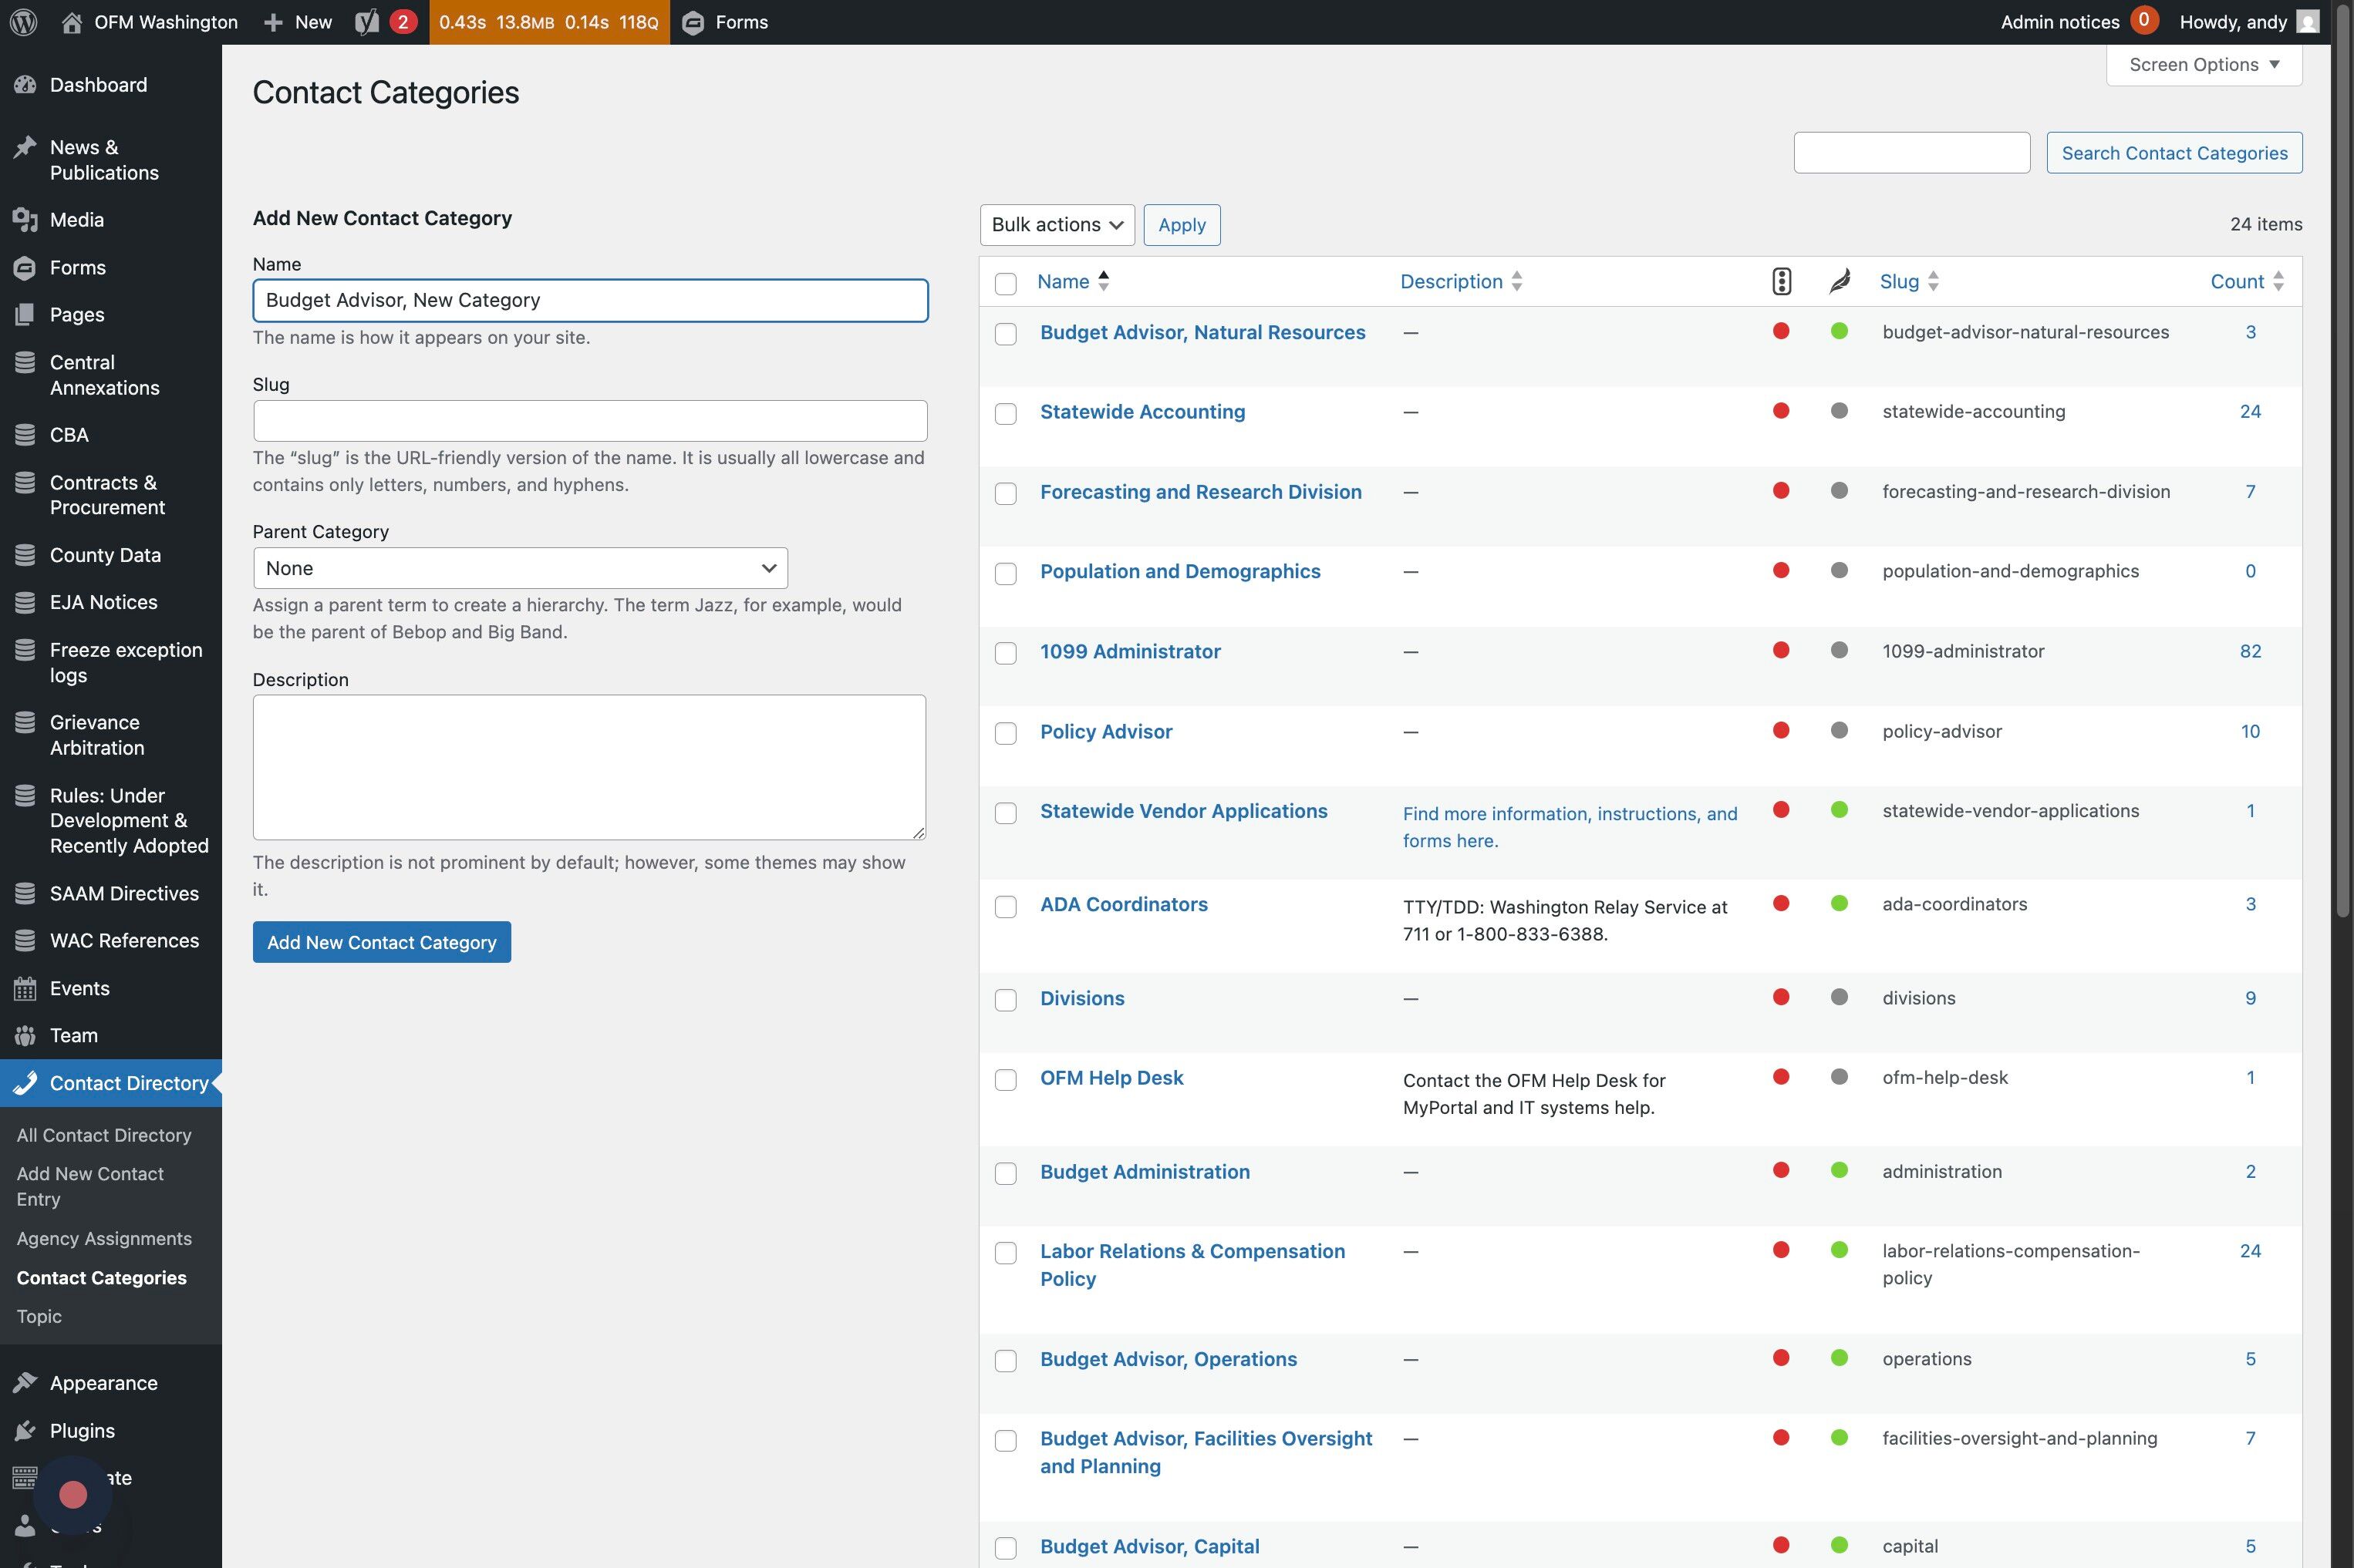Click into the Slug input field

pyautogui.click(x=590, y=421)
